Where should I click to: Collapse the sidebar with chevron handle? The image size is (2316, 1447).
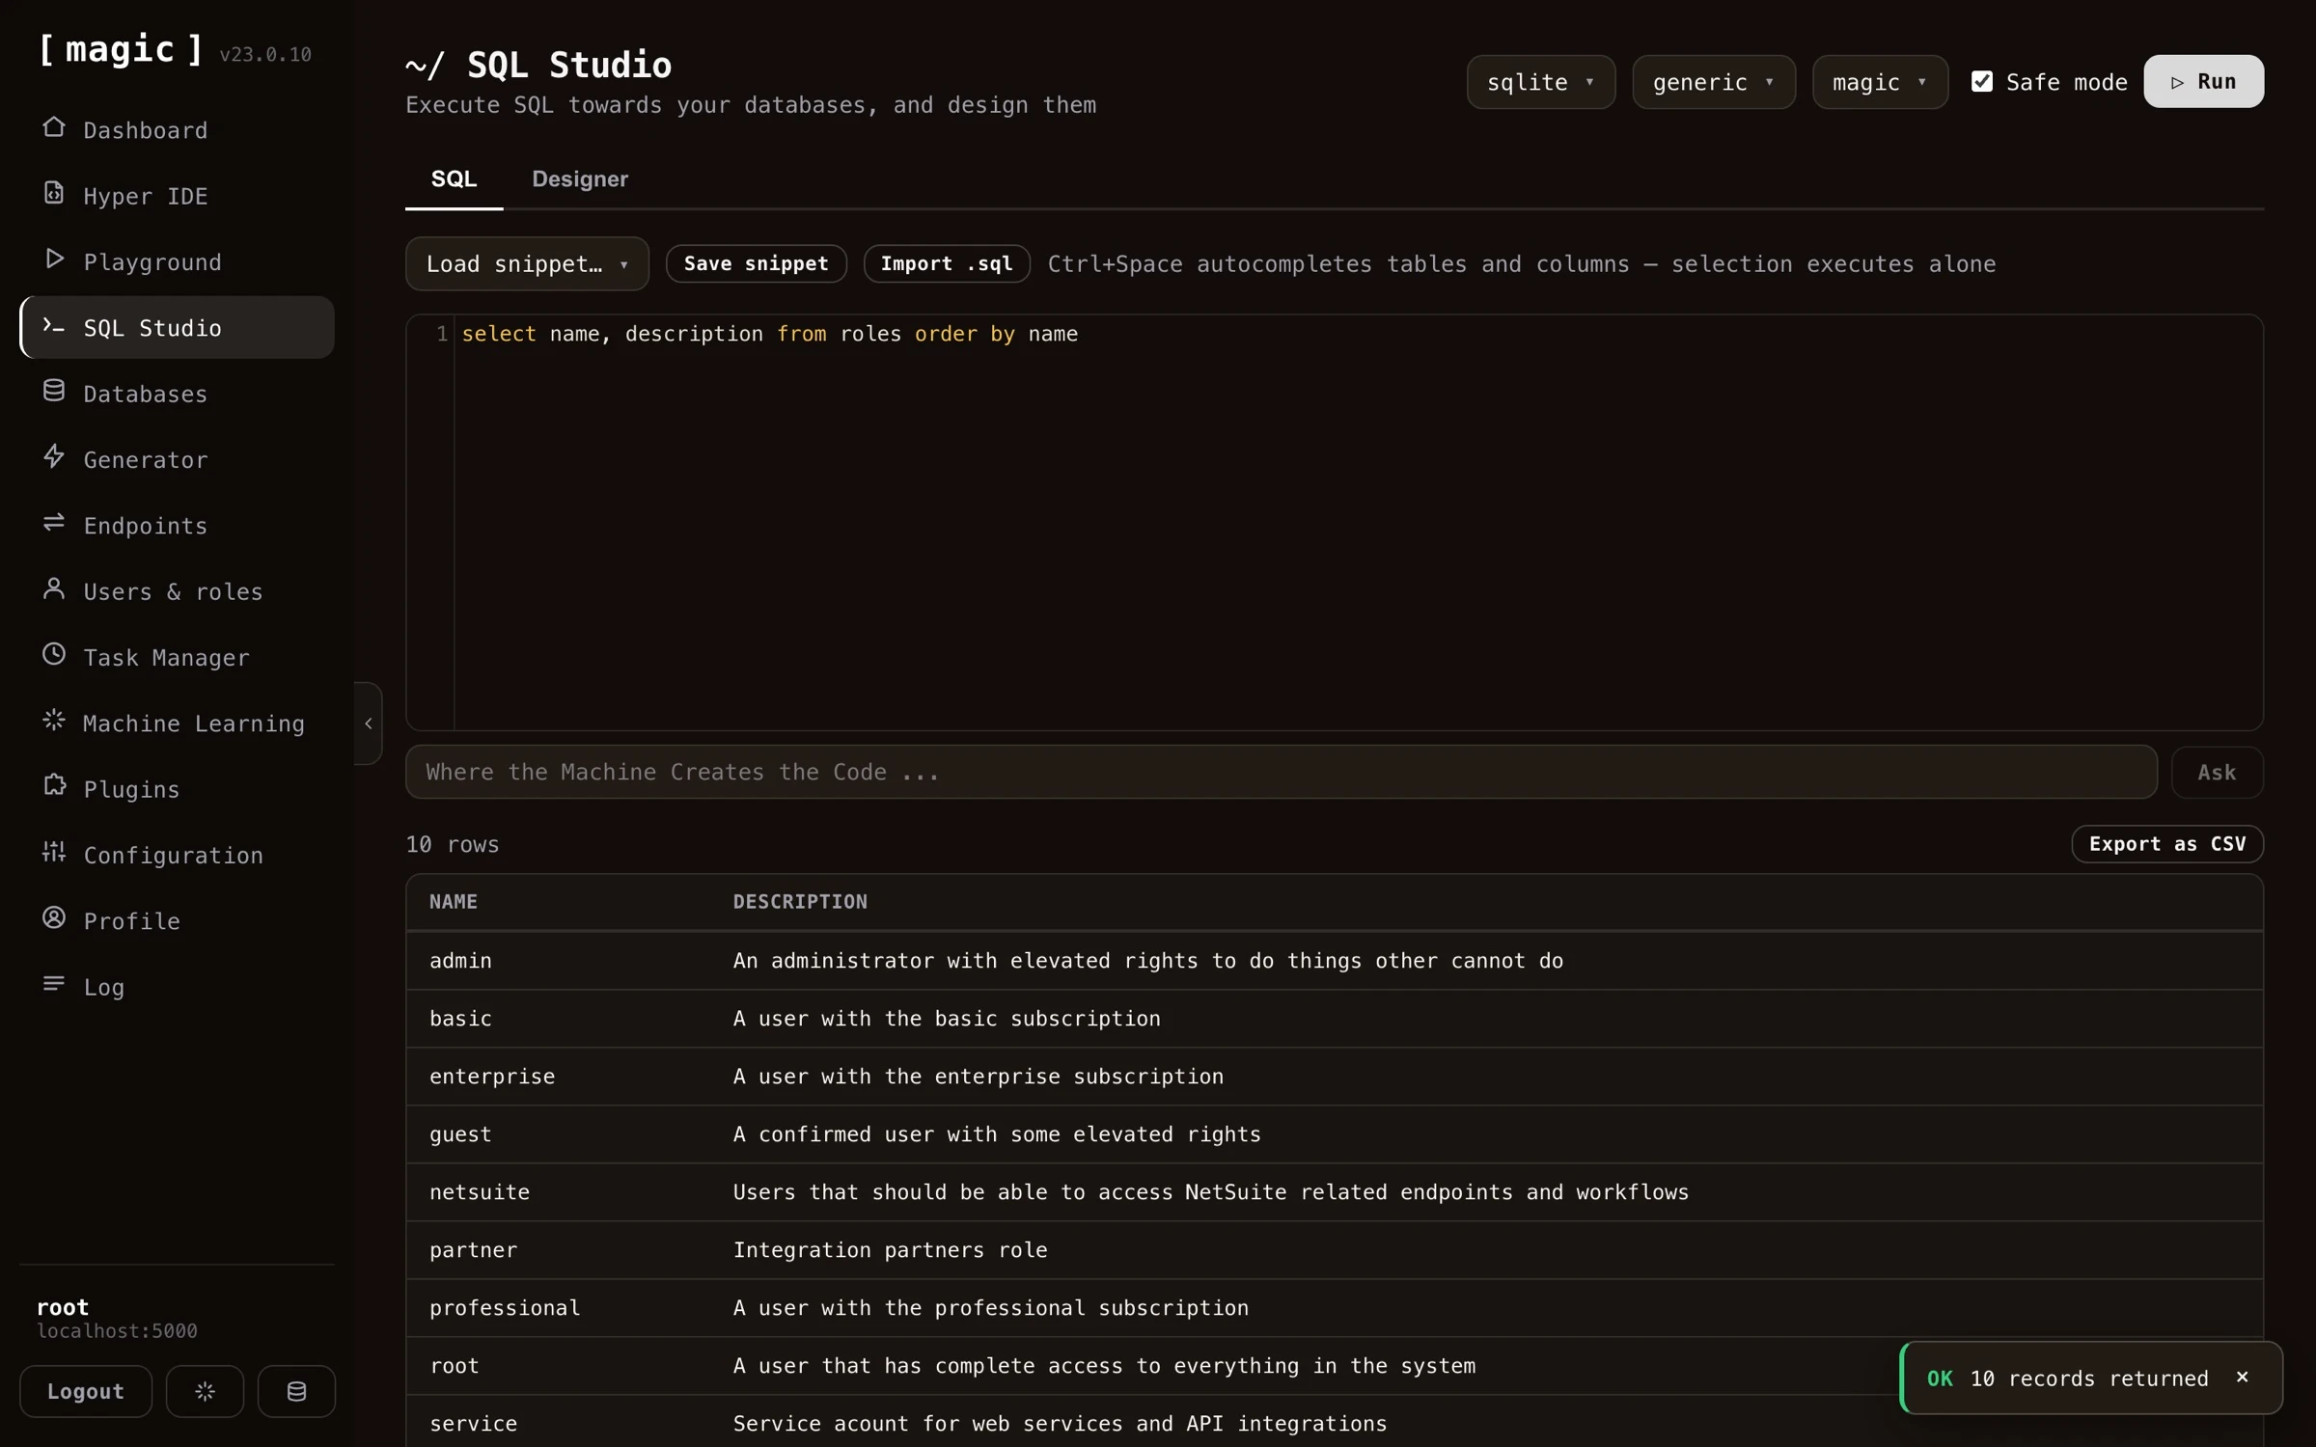369,723
